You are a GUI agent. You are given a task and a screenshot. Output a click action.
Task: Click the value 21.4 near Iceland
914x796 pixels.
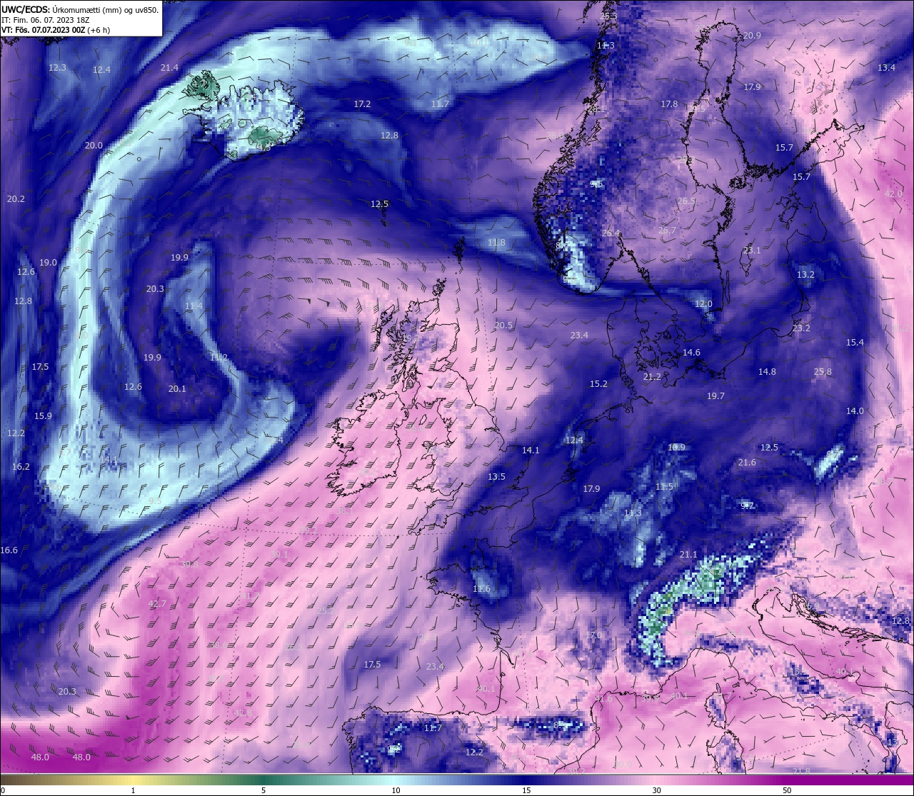coord(169,68)
